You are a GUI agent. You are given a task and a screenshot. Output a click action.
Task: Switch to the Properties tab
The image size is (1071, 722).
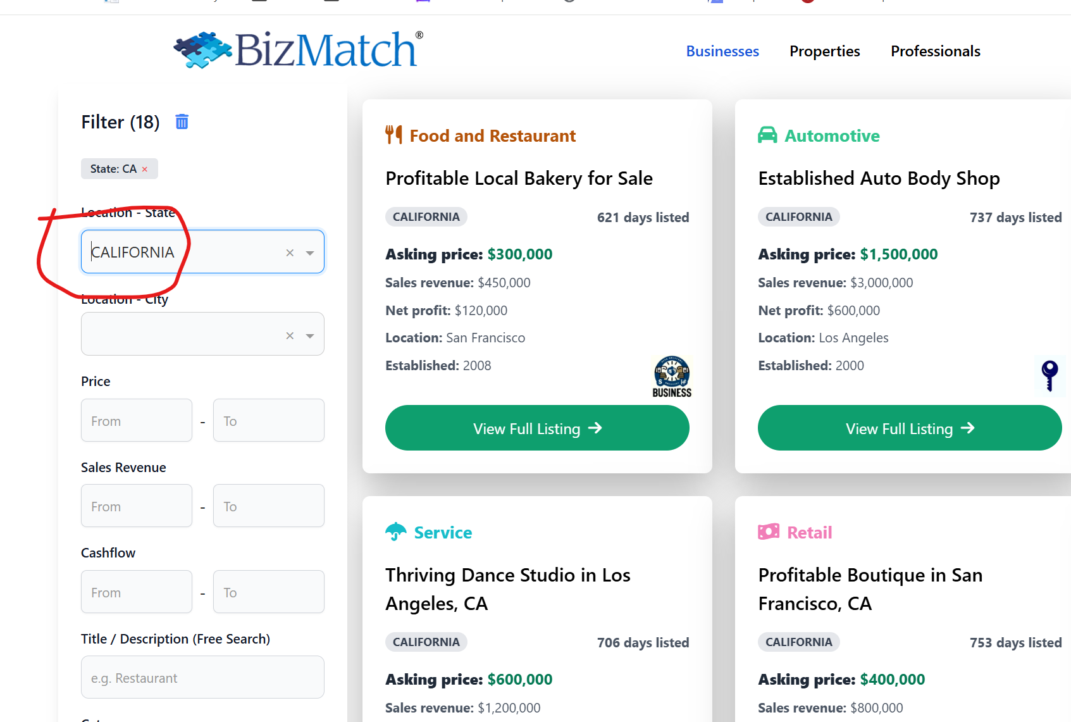824,51
